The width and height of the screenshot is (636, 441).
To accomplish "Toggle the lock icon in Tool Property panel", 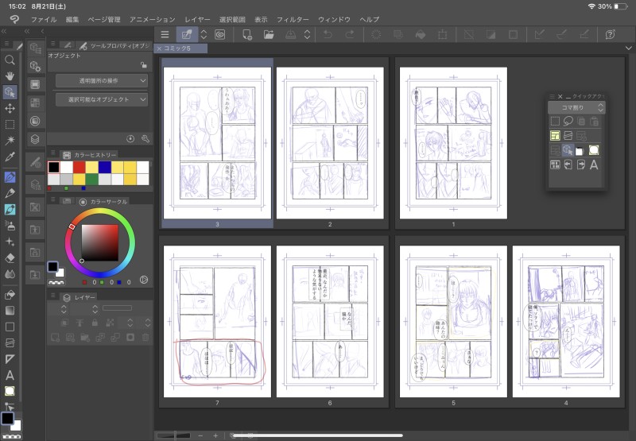I will pos(142,65).
